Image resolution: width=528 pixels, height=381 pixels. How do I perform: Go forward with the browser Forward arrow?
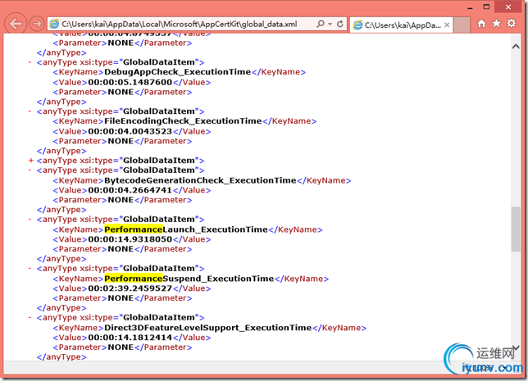click(x=37, y=24)
